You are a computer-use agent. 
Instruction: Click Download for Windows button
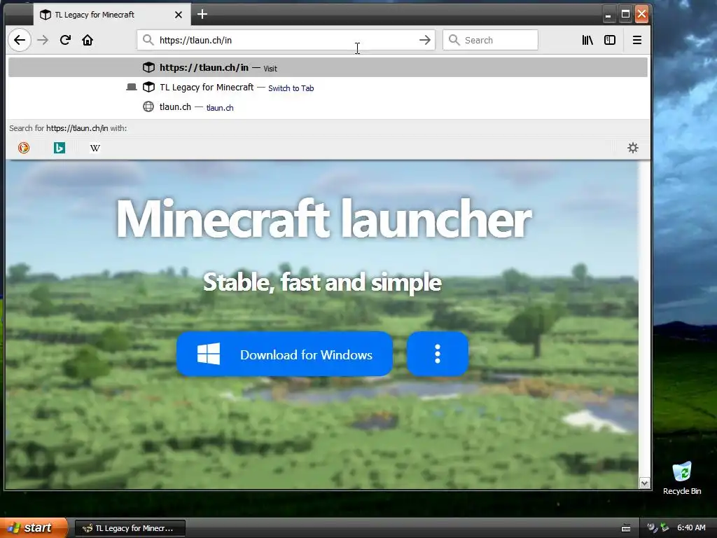point(284,354)
